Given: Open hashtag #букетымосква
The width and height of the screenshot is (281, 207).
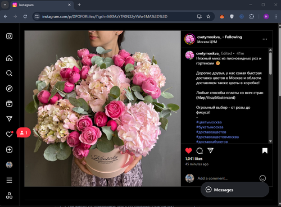Looking at the screenshot, I should (210, 127).
